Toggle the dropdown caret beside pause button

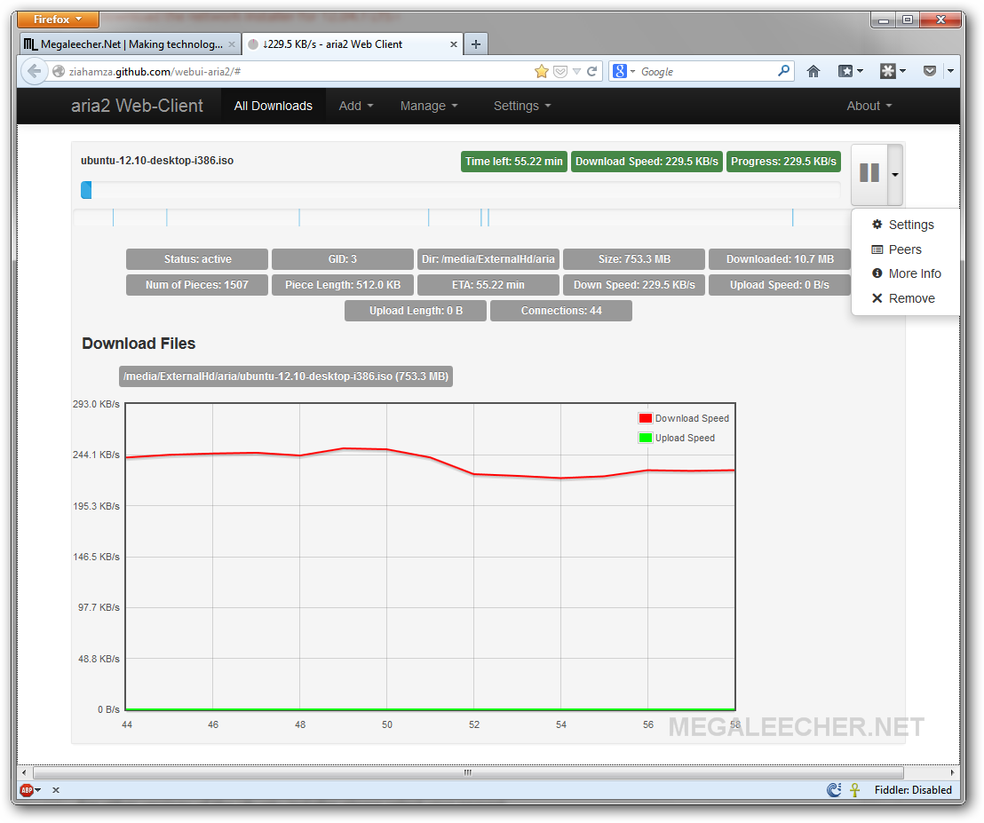pyautogui.click(x=895, y=174)
